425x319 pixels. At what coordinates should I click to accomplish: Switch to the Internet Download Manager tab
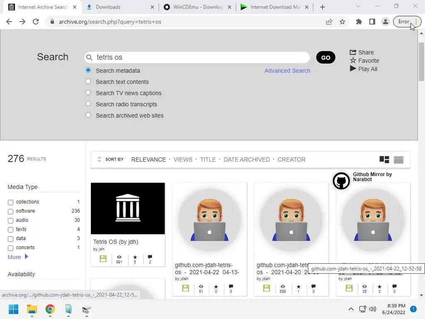click(274, 7)
